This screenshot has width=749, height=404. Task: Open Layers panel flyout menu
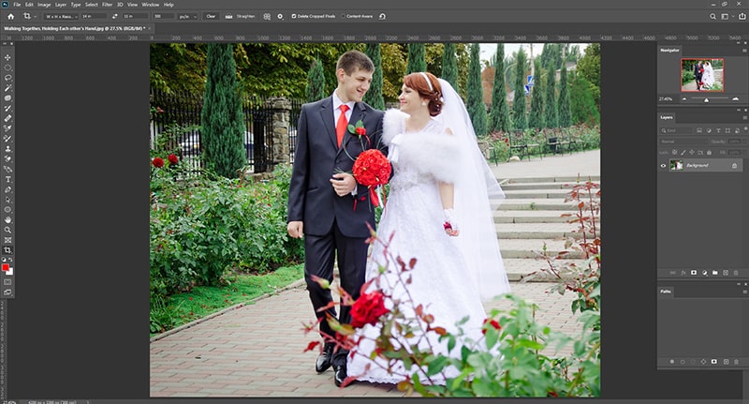[x=744, y=117]
